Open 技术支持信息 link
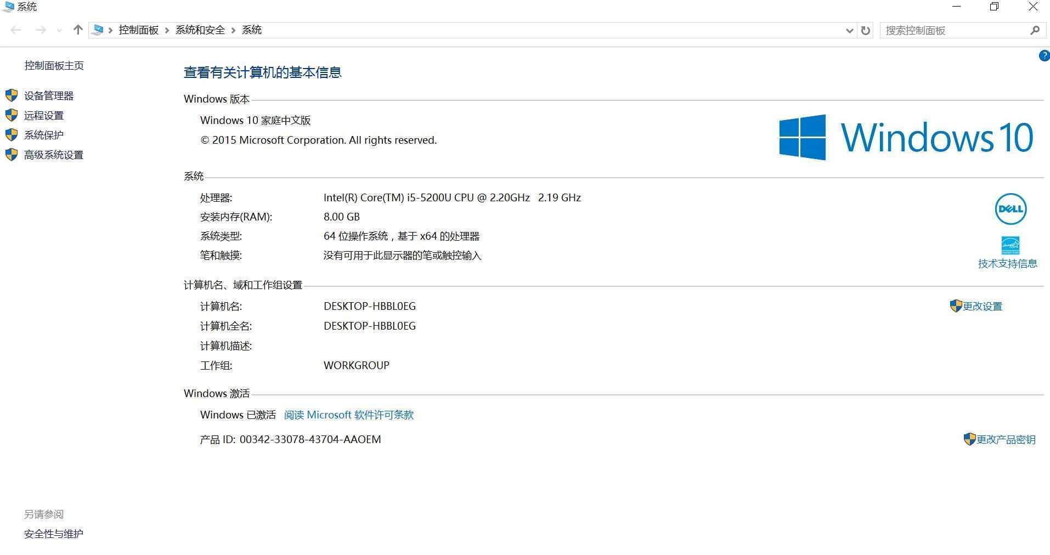This screenshot has height=555, width=1050. coord(1008,264)
